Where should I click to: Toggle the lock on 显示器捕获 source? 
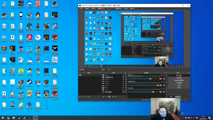tap(126, 92)
